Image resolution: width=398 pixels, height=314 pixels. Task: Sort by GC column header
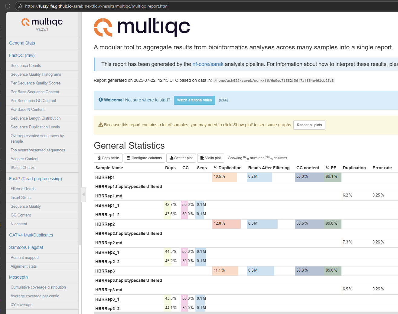coord(185,168)
